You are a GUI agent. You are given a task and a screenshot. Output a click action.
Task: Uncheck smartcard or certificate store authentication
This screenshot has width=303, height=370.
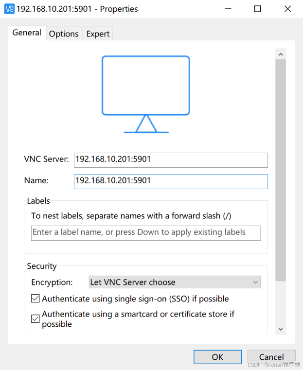pyautogui.click(x=36, y=319)
